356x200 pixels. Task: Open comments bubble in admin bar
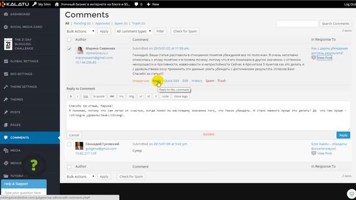point(139,4)
